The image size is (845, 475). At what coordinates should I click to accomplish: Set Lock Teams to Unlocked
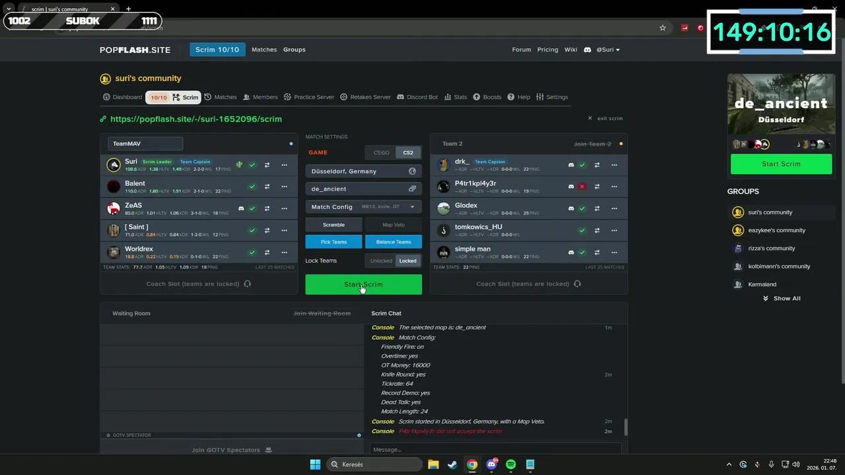pyautogui.click(x=381, y=261)
